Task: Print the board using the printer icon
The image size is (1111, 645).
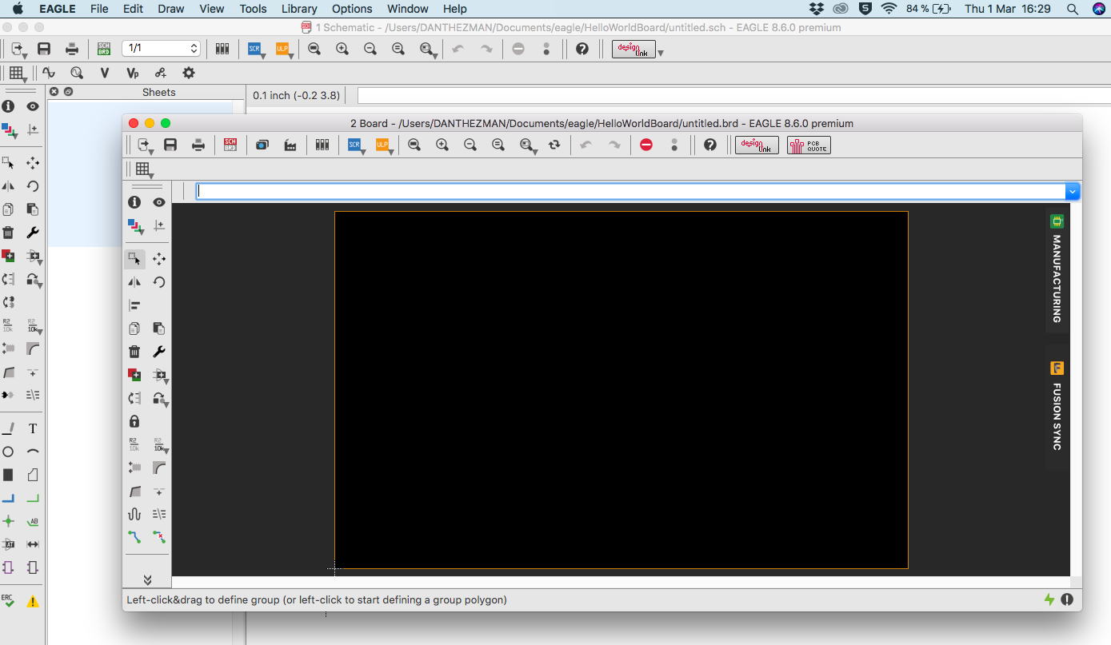Action: click(x=198, y=145)
